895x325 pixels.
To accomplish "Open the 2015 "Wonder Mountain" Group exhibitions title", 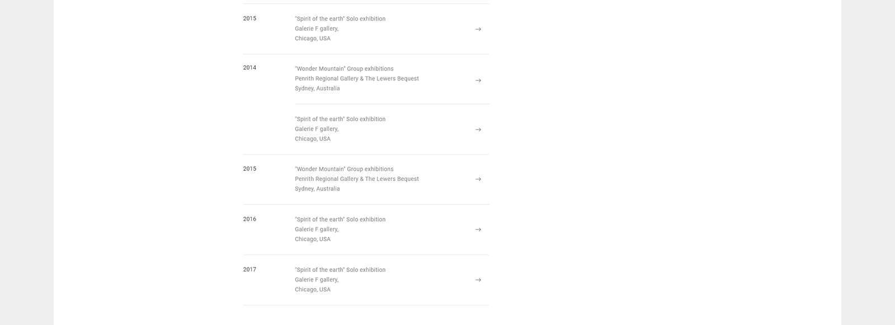I will click(343, 169).
